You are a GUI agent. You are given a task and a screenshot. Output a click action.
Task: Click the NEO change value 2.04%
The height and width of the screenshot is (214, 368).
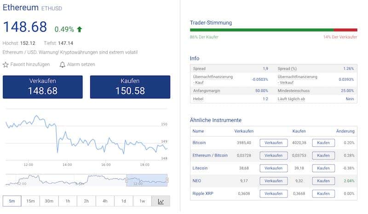tap(349, 181)
